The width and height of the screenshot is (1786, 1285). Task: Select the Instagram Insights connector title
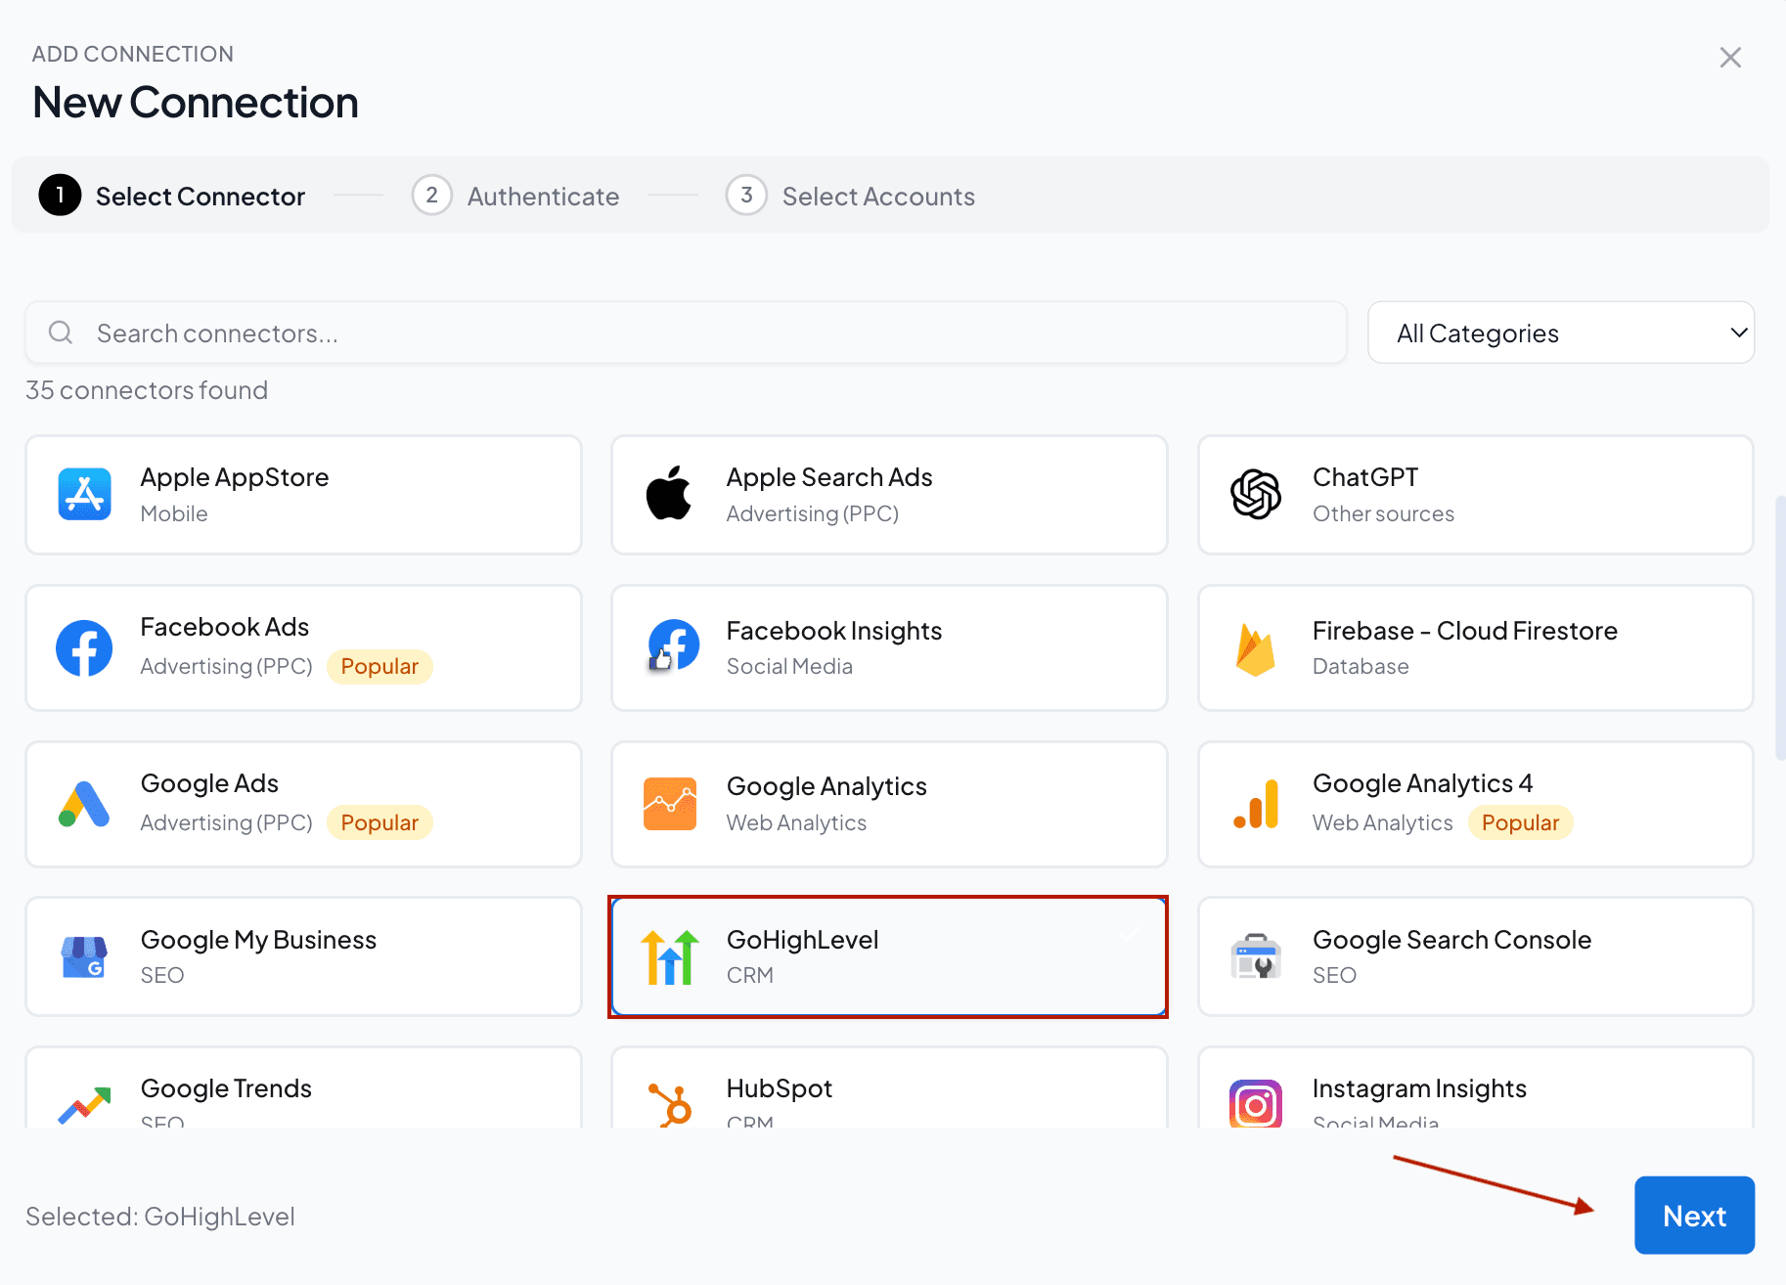1419,1088
